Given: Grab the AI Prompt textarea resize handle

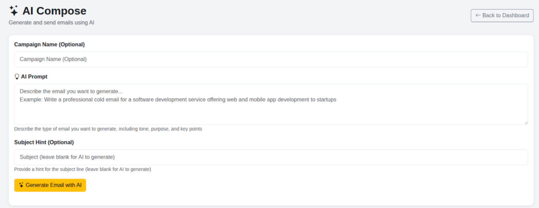Looking at the screenshot, I should 526,122.
